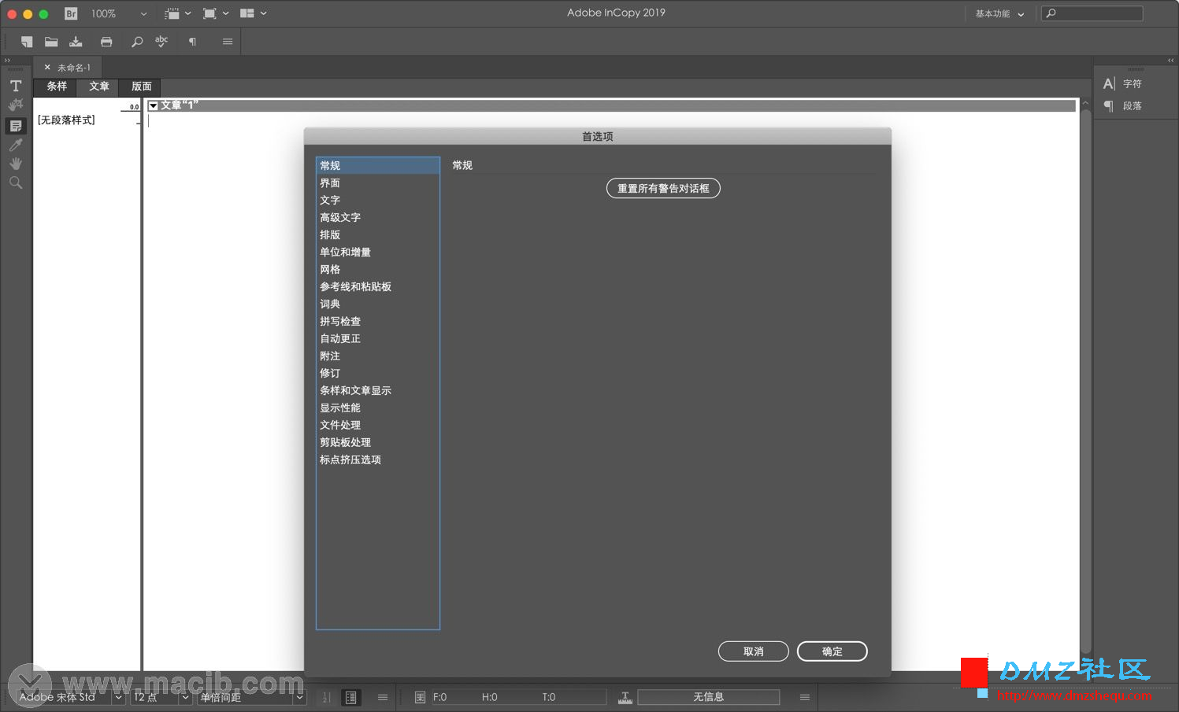Select the Position tool below Type tool
This screenshot has height=712, width=1179.
click(x=16, y=105)
